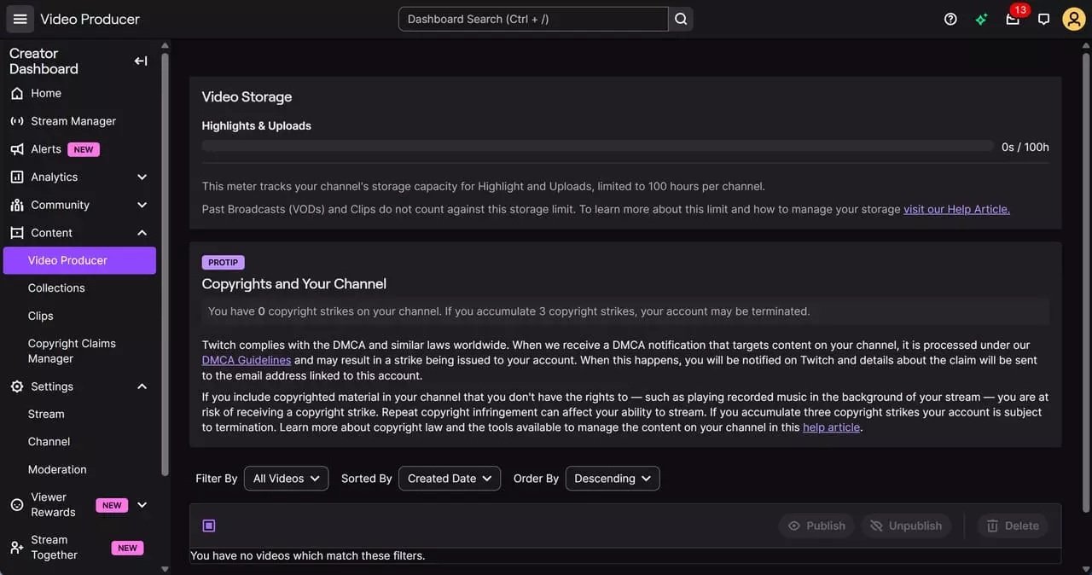Open Stream Manager in the sidebar
Screen dimensions: 1092x575
point(73,121)
